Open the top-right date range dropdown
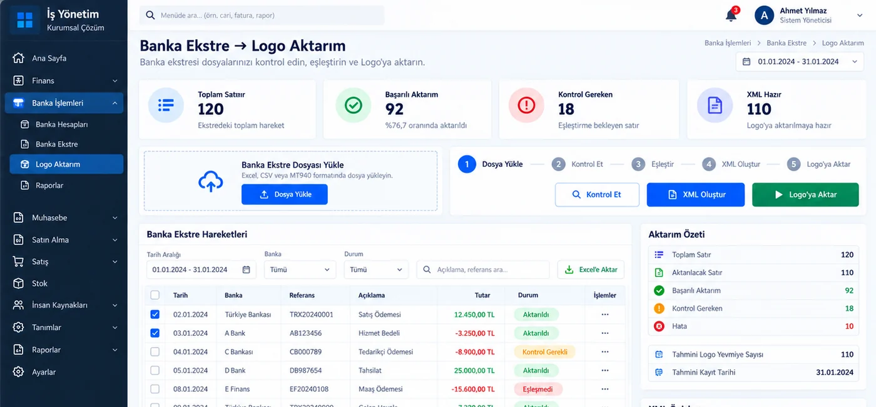This screenshot has height=407, width=876. click(800, 61)
